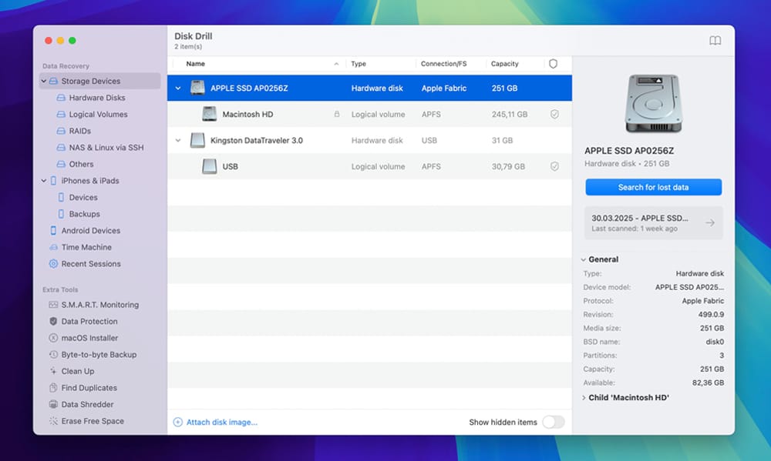Viewport: 771px width, 461px height.
Task: Collapse the APPLE SSD AP0256Z row
Action: point(178,88)
